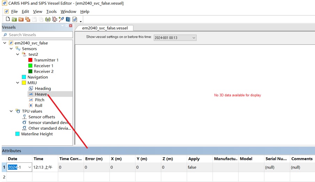Click the magnifier icon in Search Vessels
Viewport: 315px width, 182px height.
pos(5,35)
